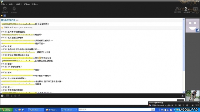Launch Internet Explorer from quick launch

16,110
